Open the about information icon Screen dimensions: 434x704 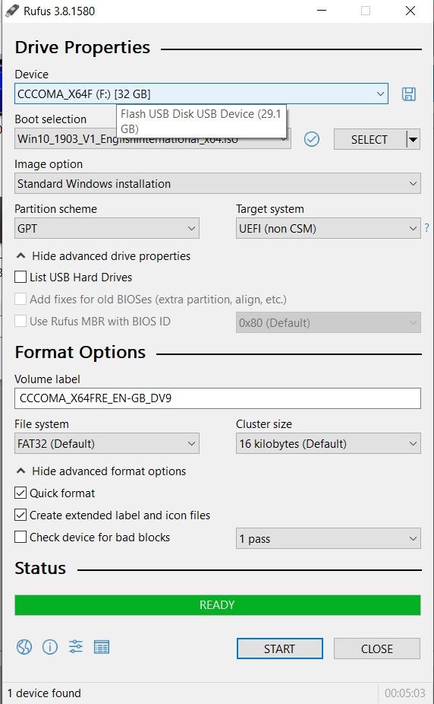click(50, 647)
